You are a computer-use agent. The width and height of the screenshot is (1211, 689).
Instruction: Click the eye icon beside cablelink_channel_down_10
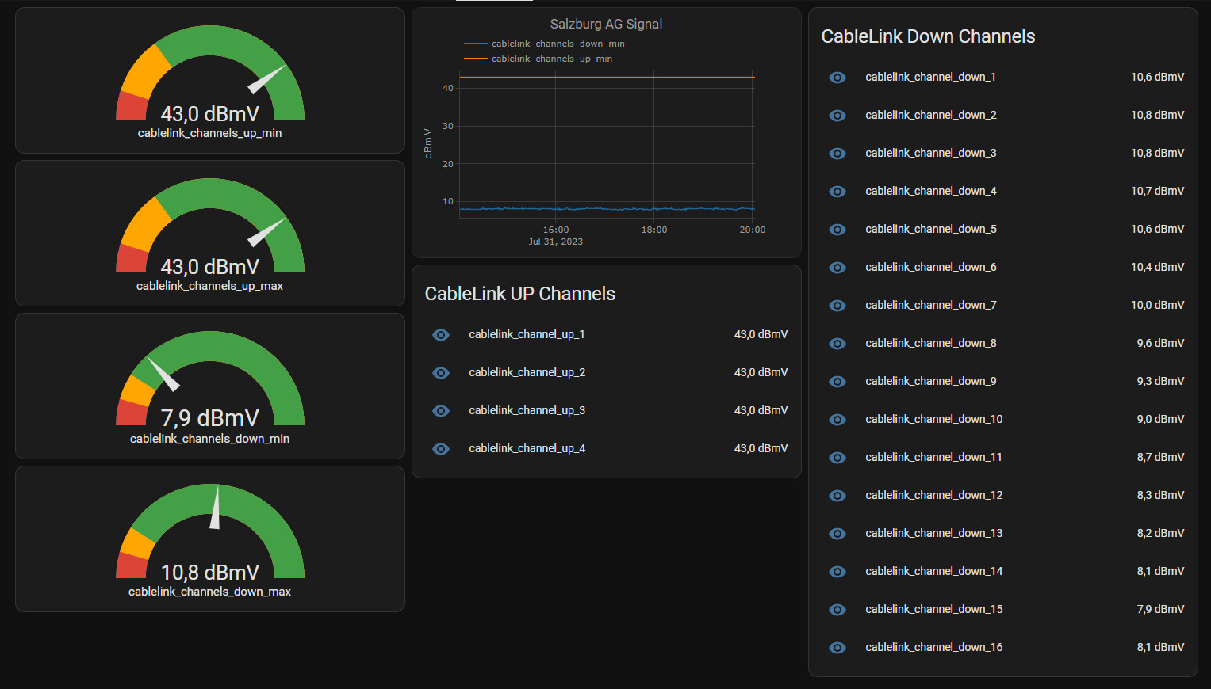pyautogui.click(x=837, y=420)
